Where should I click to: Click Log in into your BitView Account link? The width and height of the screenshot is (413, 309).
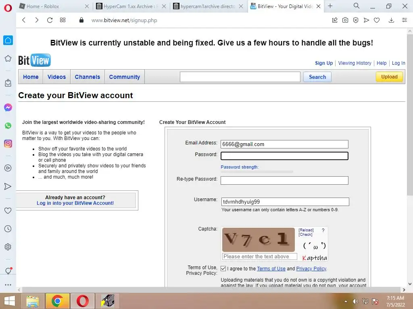tap(75, 203)
